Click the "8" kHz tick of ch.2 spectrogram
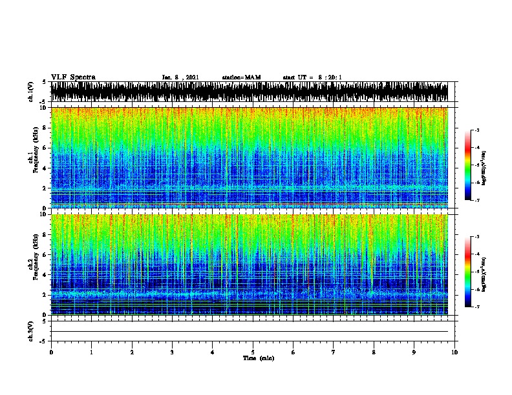The image size is (512, 395). tap(45, 235)
